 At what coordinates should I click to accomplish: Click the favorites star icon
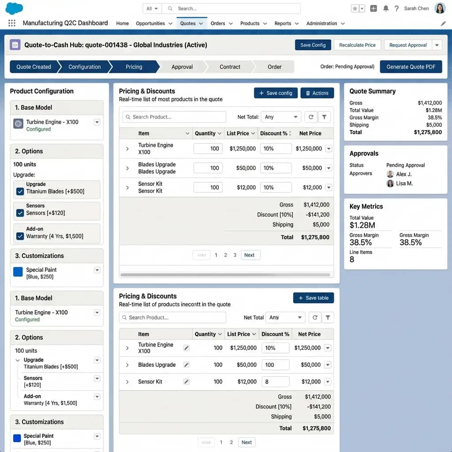point(355,9)
